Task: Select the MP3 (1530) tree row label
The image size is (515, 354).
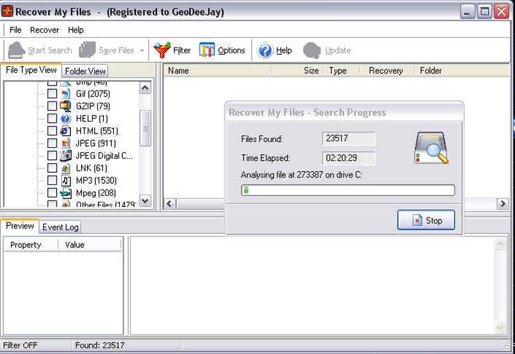Action: pyautogui.click(x=96, y=181)
